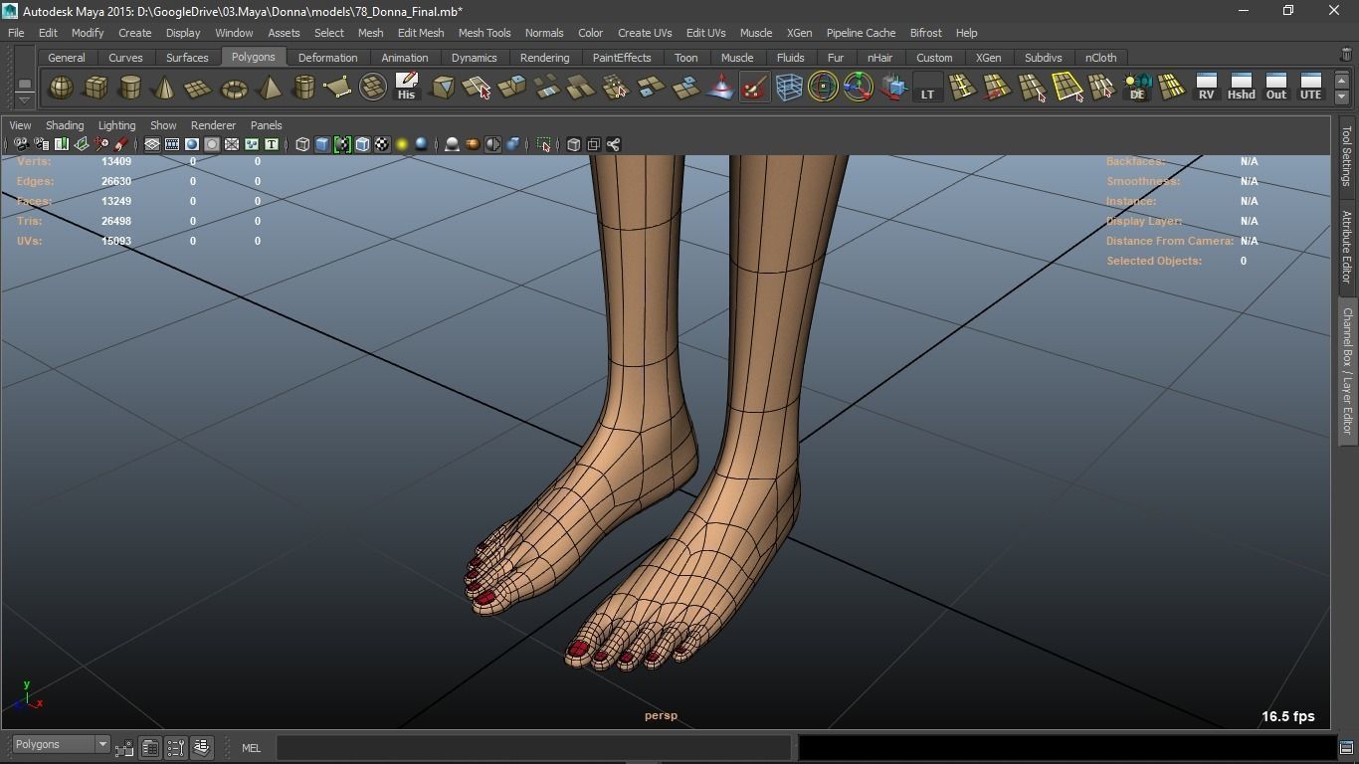The height and width of the screenshot is (764, 1359).
Task: Open the script editor icon at bottom right
Action: tap(1346, 747)
